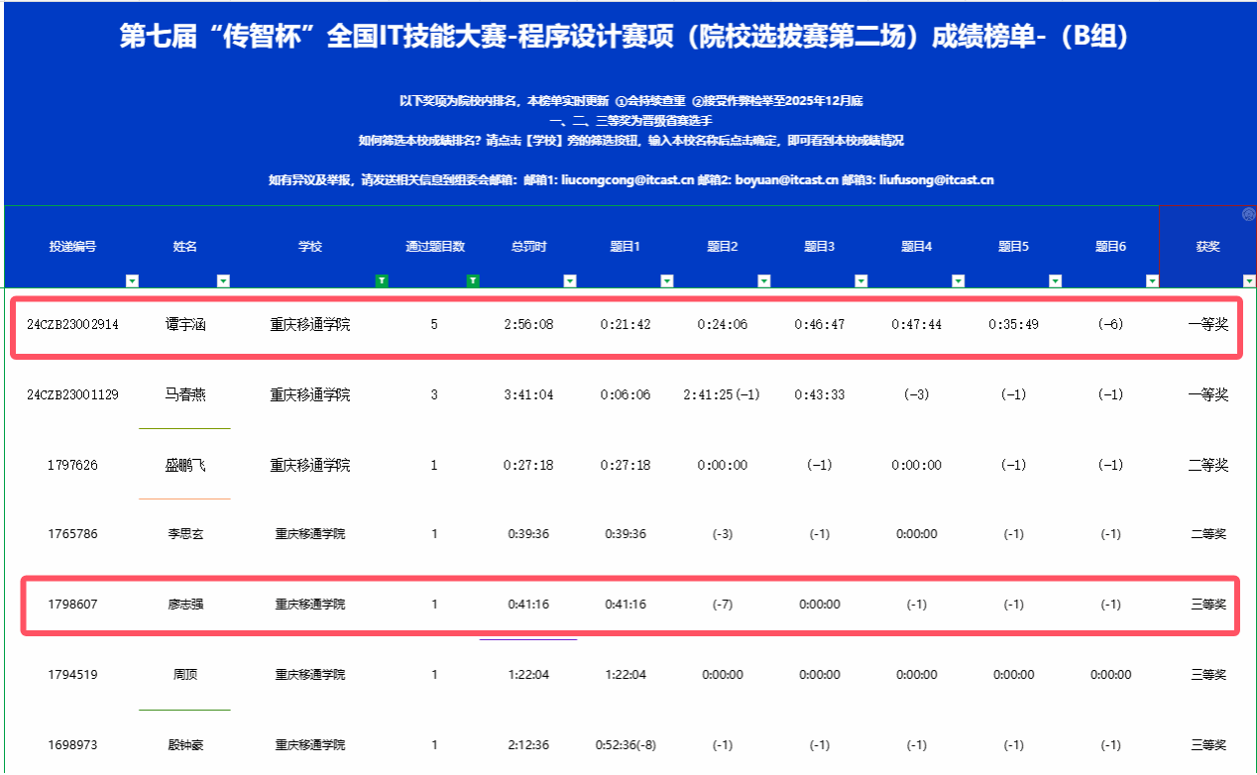The height and width of the screenshot is (775, 1257).
Task: Open the 投递编号 column filter dropdown
Action: (x=132, y=281)
